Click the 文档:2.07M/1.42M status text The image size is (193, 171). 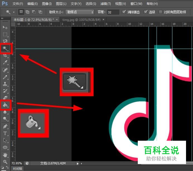coord(53,163)
